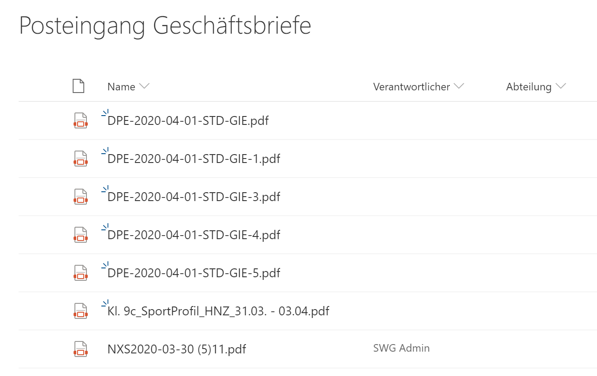Image resolution: width=597 pixels, height=376 pixels.
Task: Open DPE-2020-04-01-STD-GIE-1.pdf document
Action: click(x=194, y=159)
